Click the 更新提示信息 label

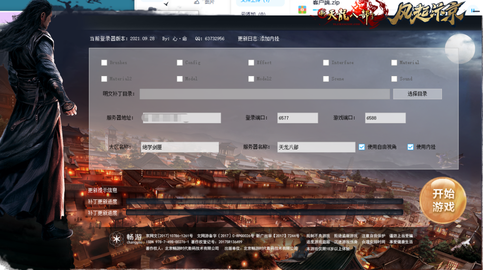pos(102,191)
